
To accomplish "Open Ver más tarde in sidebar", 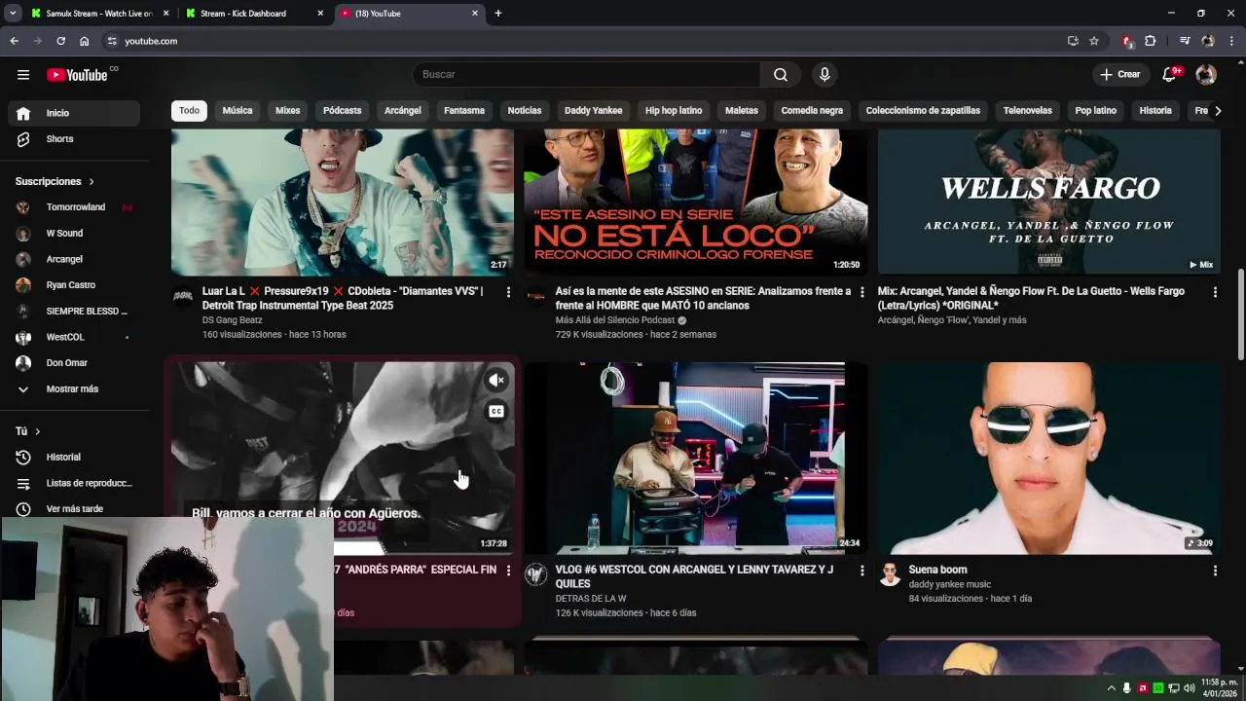I will tap(74, 509).
